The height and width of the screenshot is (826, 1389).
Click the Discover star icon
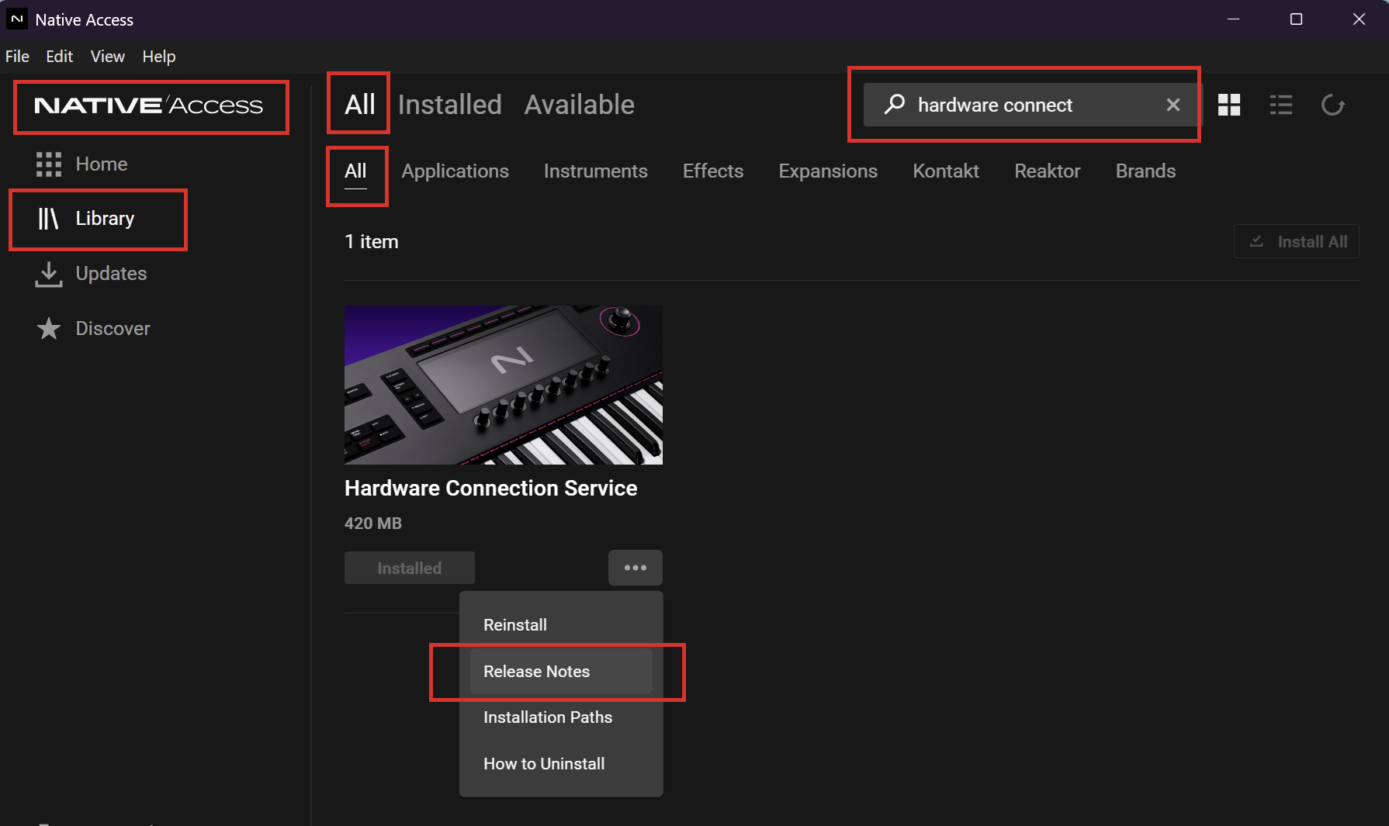coord(49,328)
